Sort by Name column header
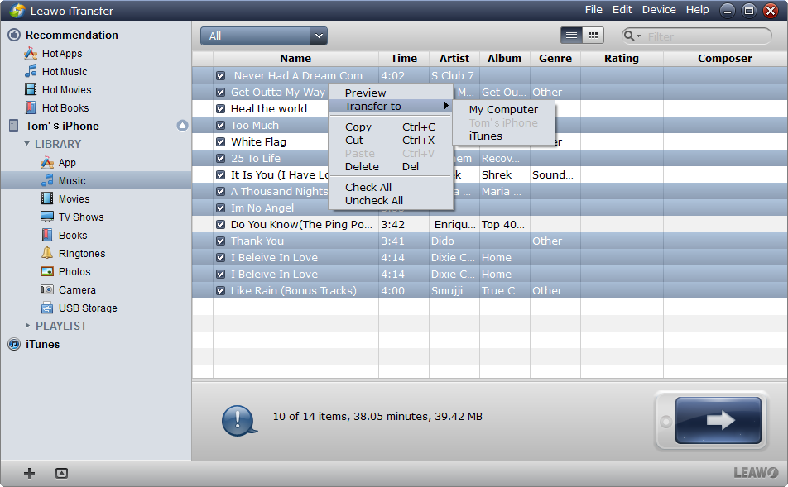The image size is (788, 487). 295,58
